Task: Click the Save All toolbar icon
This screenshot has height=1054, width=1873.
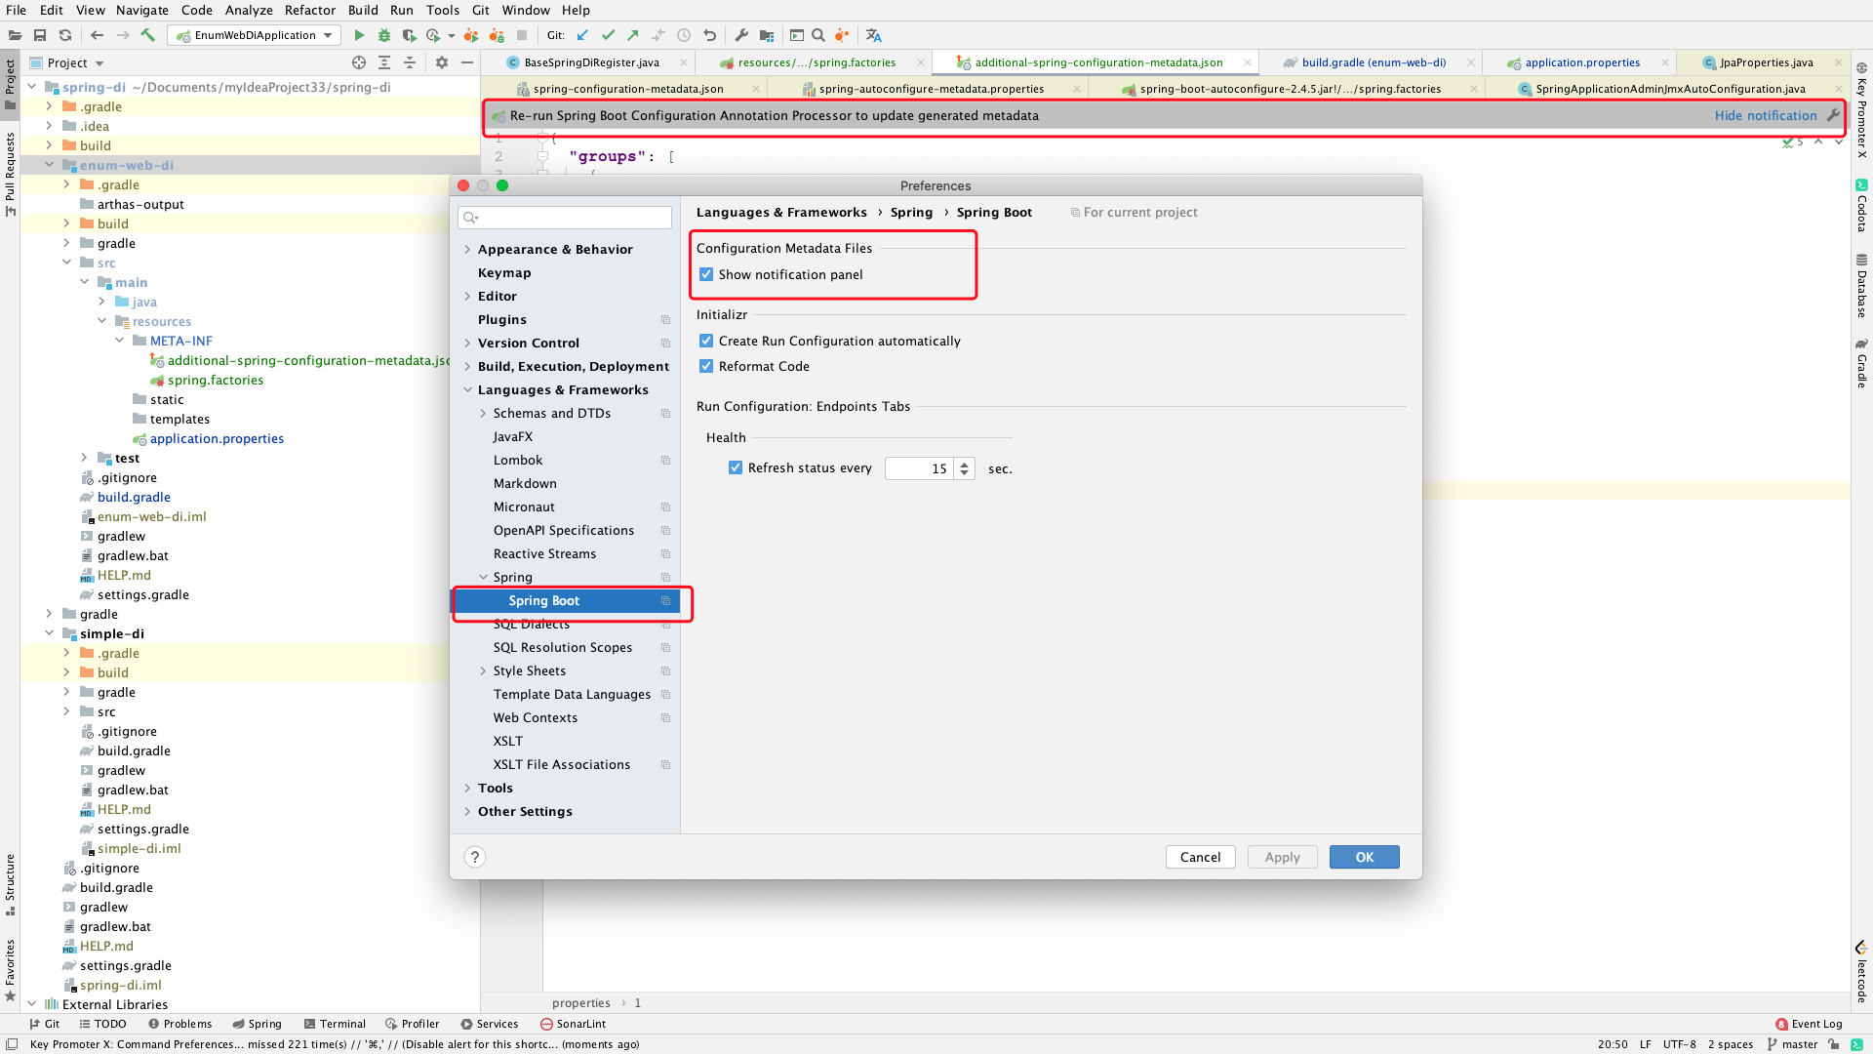Action: (x=40, y=35)
